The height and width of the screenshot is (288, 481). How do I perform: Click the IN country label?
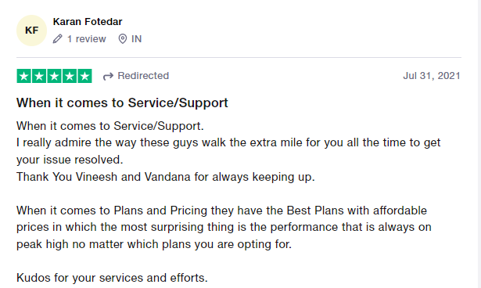click(137, 39)
